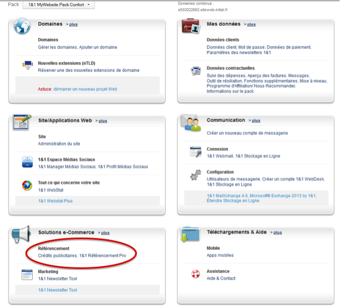Click the Mot de passe link
The height and width of the screenshot is (306, 340).
[251, 47]
